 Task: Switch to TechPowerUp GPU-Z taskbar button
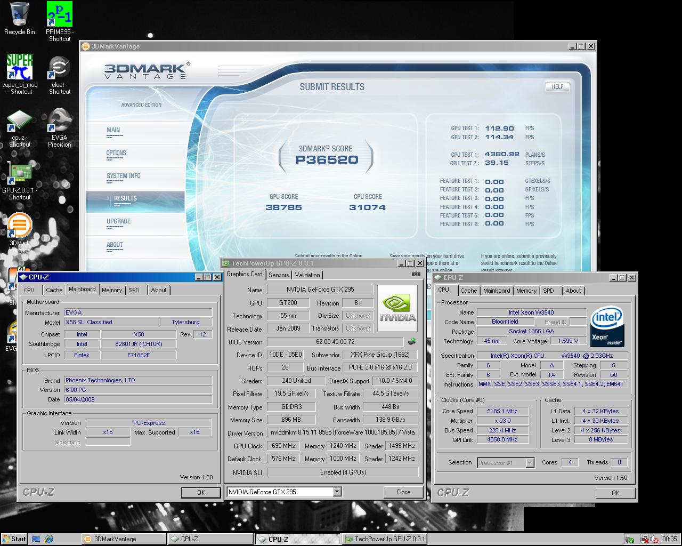[x=384, y=539]
